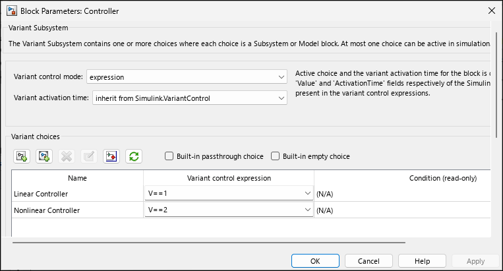503x271 pixels.
Task: Enable the Built-in empty choice option
Action: [x=276, y=156]
